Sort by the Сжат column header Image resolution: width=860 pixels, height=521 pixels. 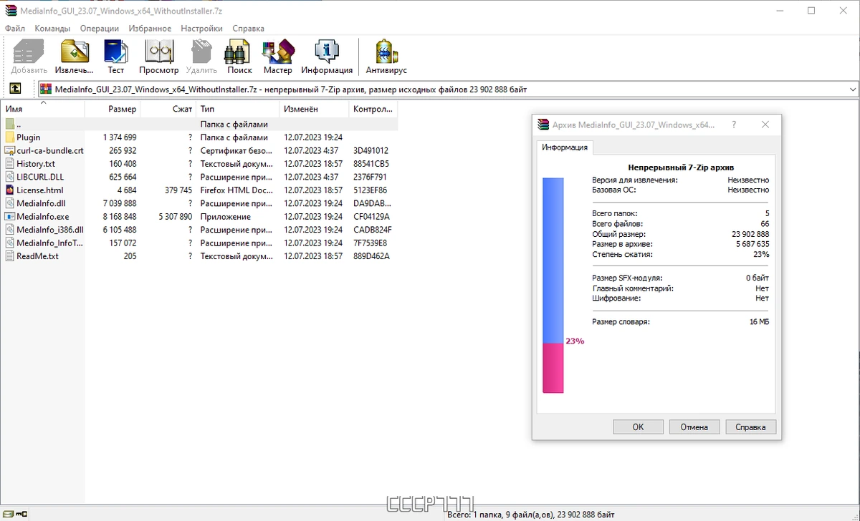(x=168, y=109)
